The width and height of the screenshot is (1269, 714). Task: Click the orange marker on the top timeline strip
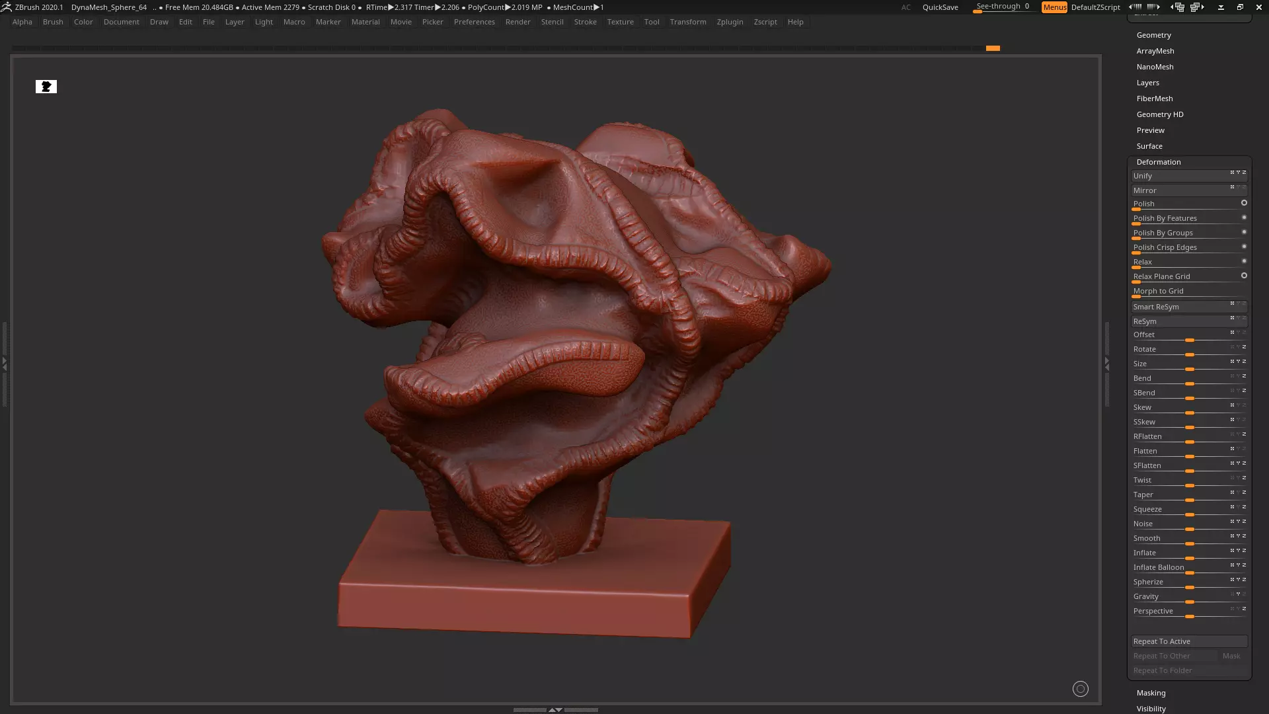pos(993,48)
